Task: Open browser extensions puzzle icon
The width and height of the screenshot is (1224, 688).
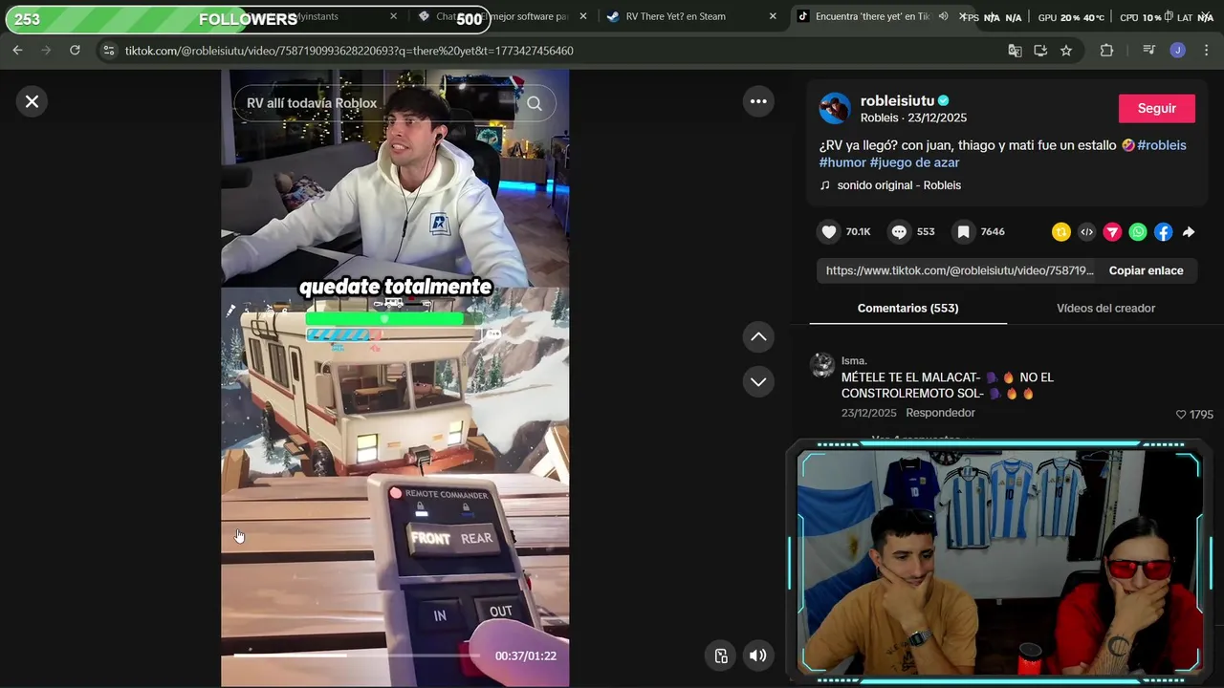Action: pyautogui.click(x=1106, y=51)
